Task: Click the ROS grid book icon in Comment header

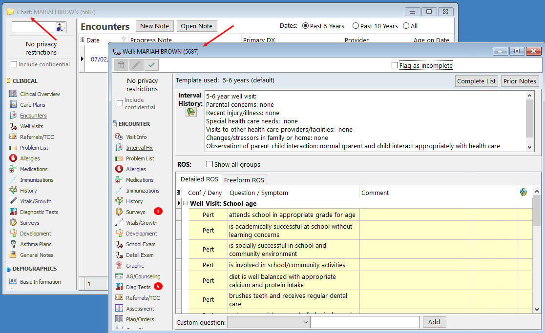Action: coord(524,192)
